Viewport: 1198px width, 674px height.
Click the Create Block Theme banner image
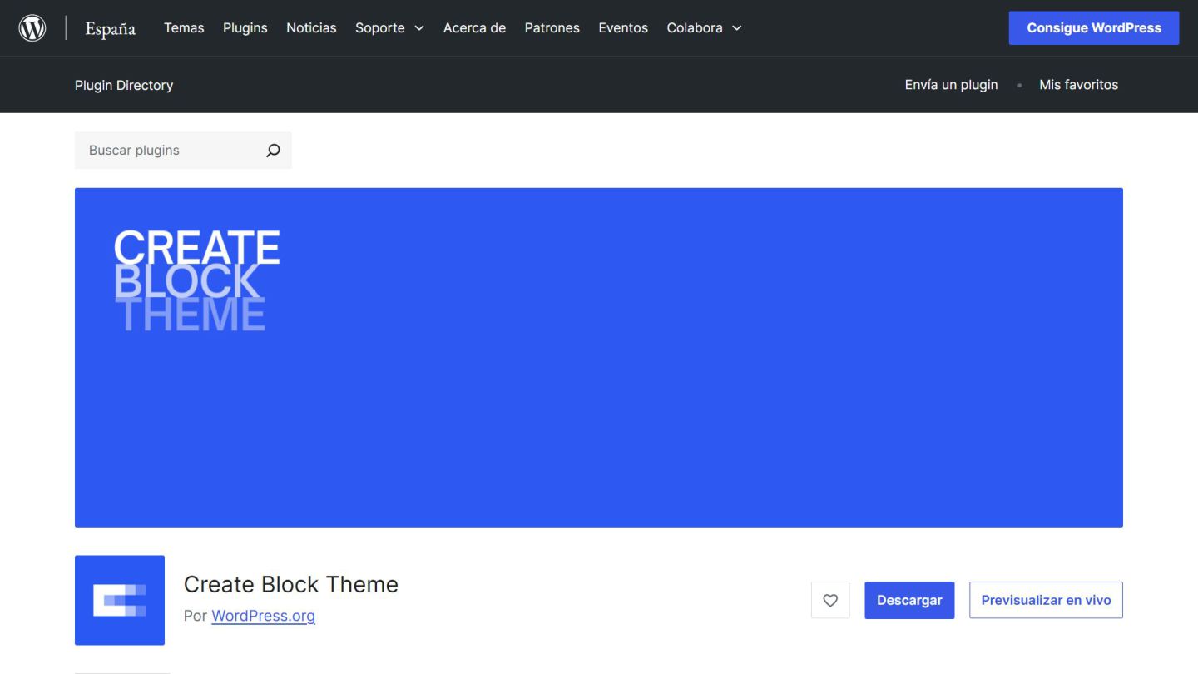pos(599,357)
